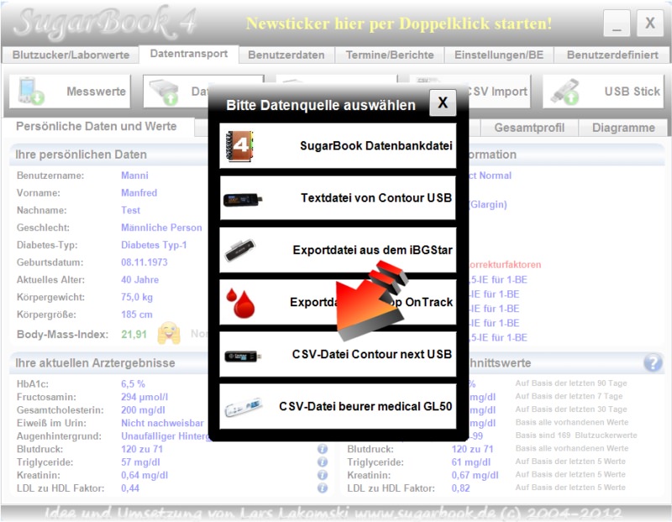The height and width of the screenshot is (522, 672).
Task: Choose SugarBook Datenbankdatei as data source
Action: (x=338, y=145)
